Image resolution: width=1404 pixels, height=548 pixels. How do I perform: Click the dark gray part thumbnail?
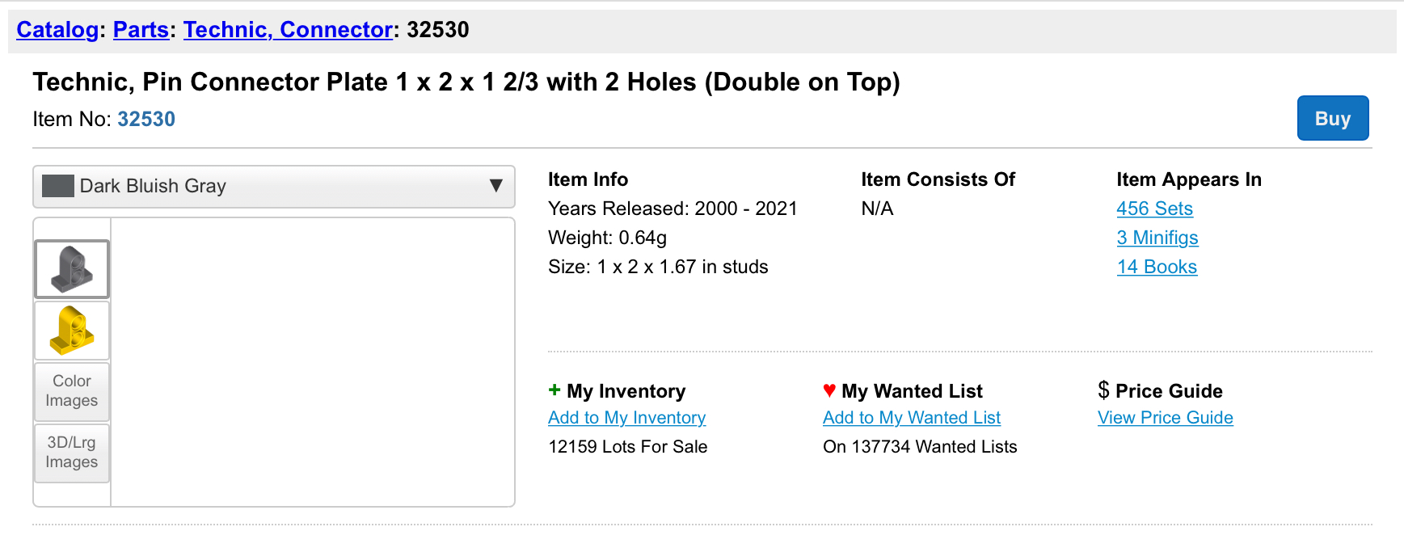pyautogui.click(x=72, y=269)
